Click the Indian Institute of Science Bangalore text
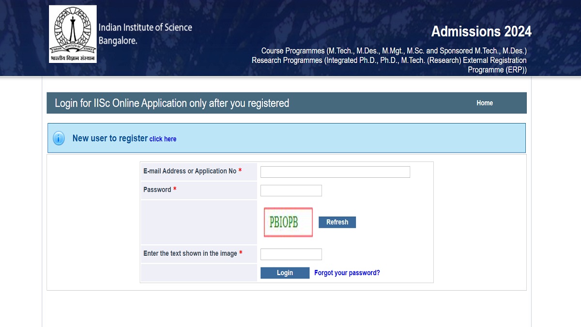The width and height of the screenshot is (581, 327). coord(145,33)
